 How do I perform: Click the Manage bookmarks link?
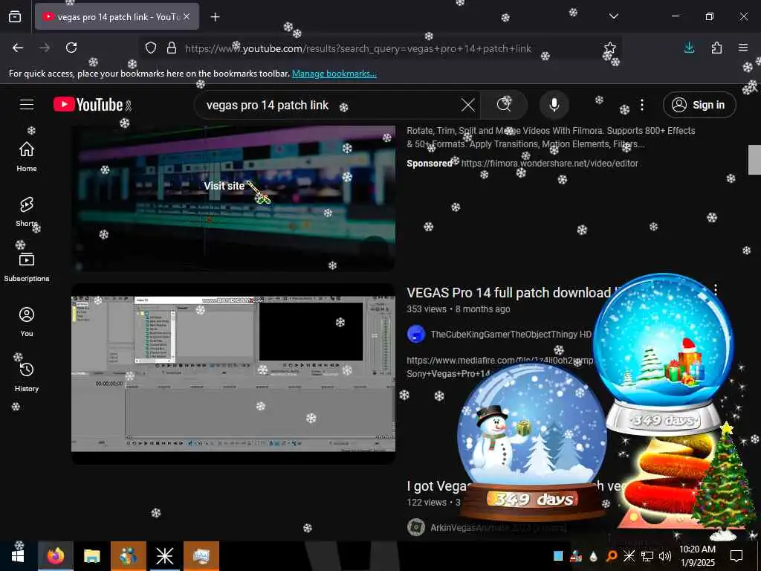(334, 74)
